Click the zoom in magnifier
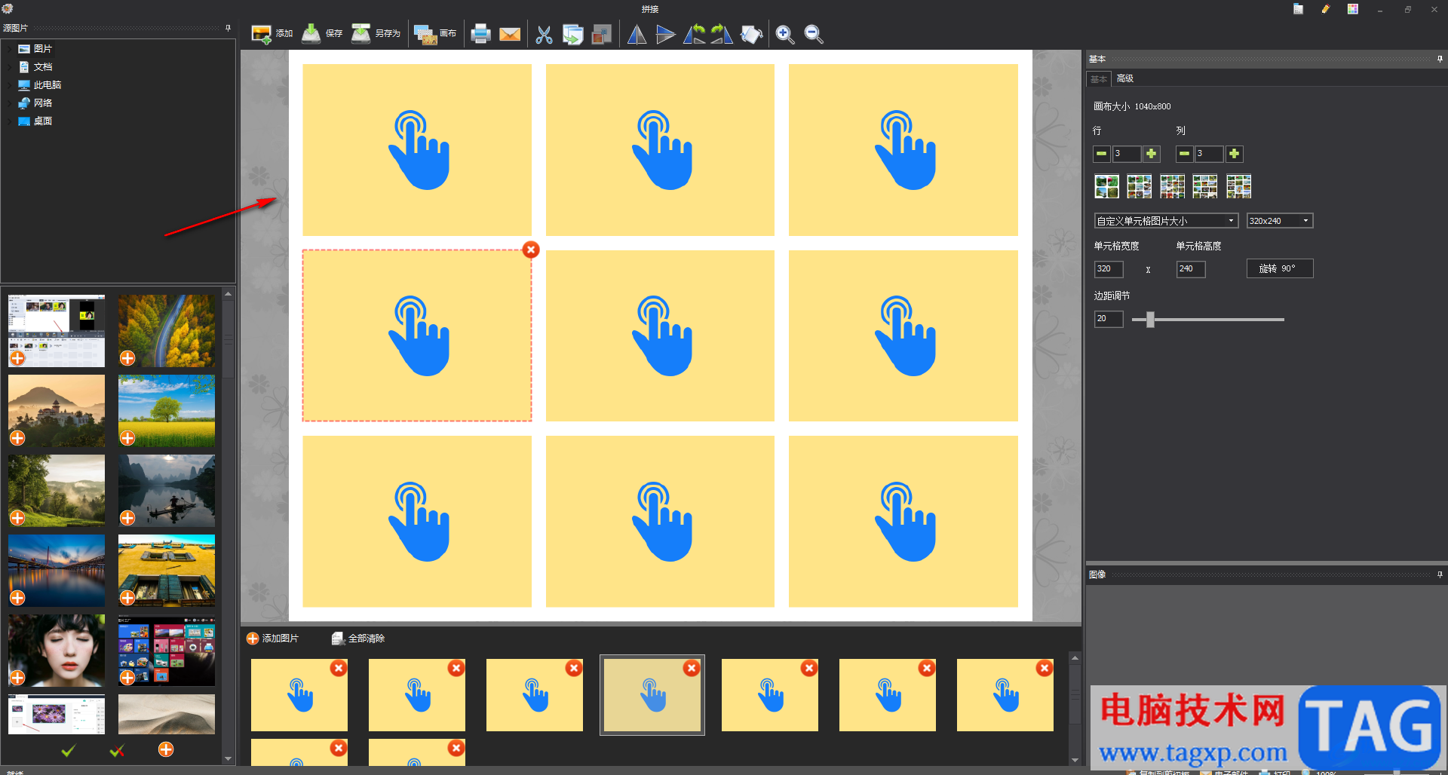The height and width of the screenshot is (775, 1448). tap(784, 34)
